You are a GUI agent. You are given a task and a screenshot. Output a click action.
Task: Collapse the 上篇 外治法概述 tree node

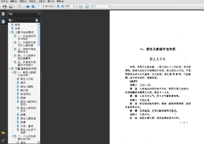10,32
